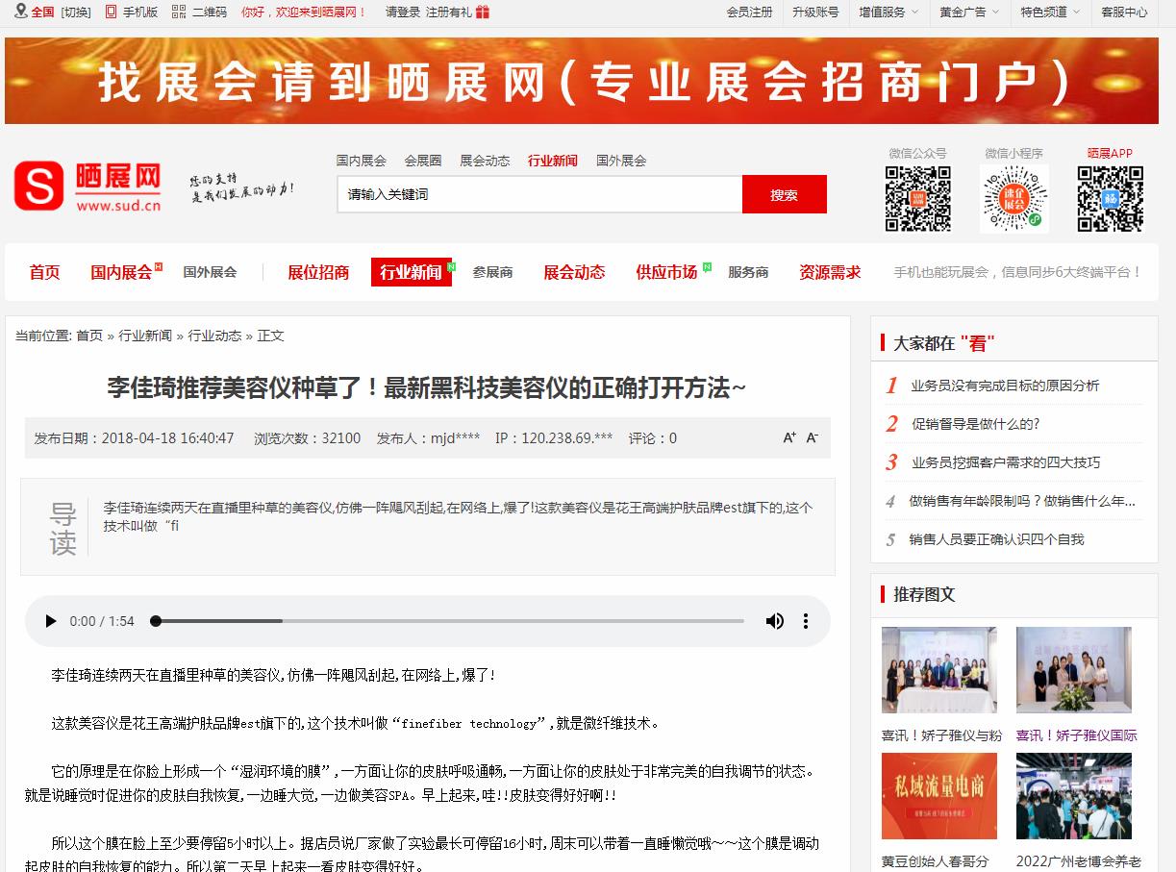Play the article audio clip
Image resolution: width=1176 pixels, height=872 pixels.
(x=51, y=621)
